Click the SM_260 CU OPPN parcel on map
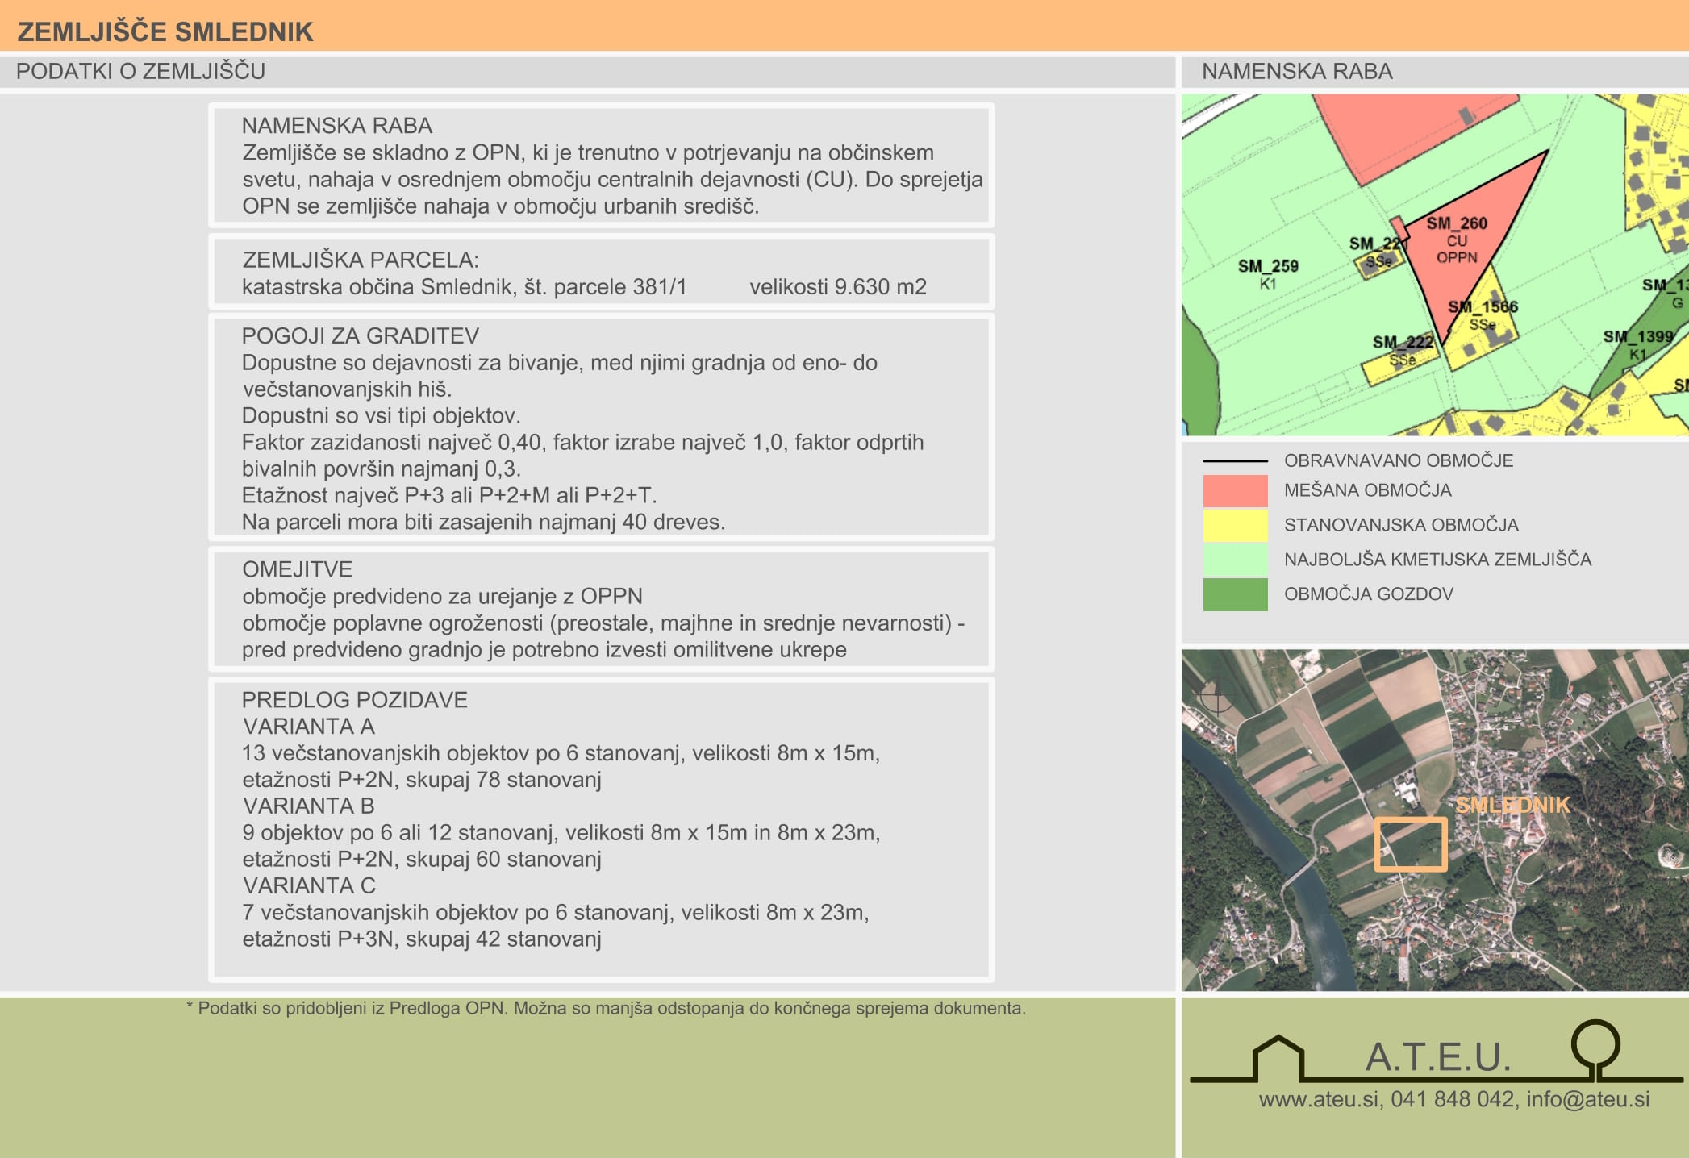Image resolution: width=1689 pixels, height=1158 pixels. [1468, 242]
